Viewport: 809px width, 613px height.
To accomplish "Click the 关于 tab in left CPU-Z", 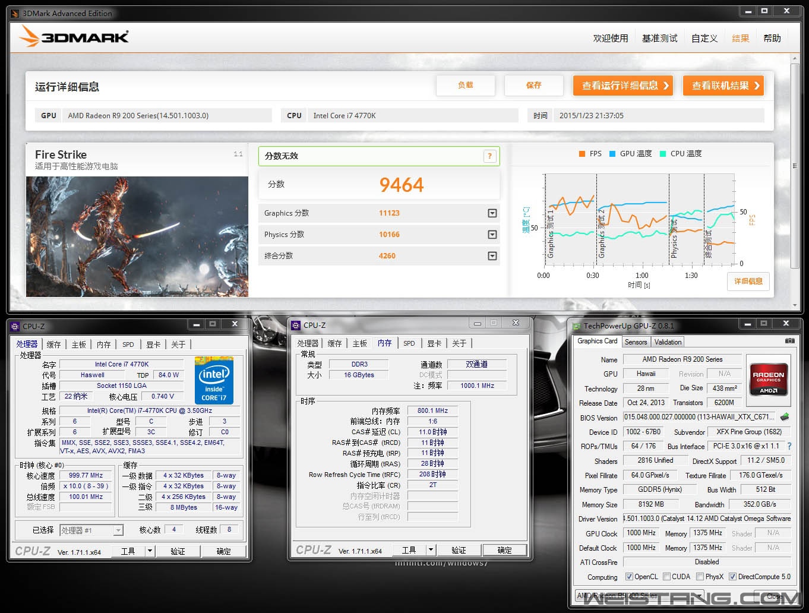I will point(178,345).
